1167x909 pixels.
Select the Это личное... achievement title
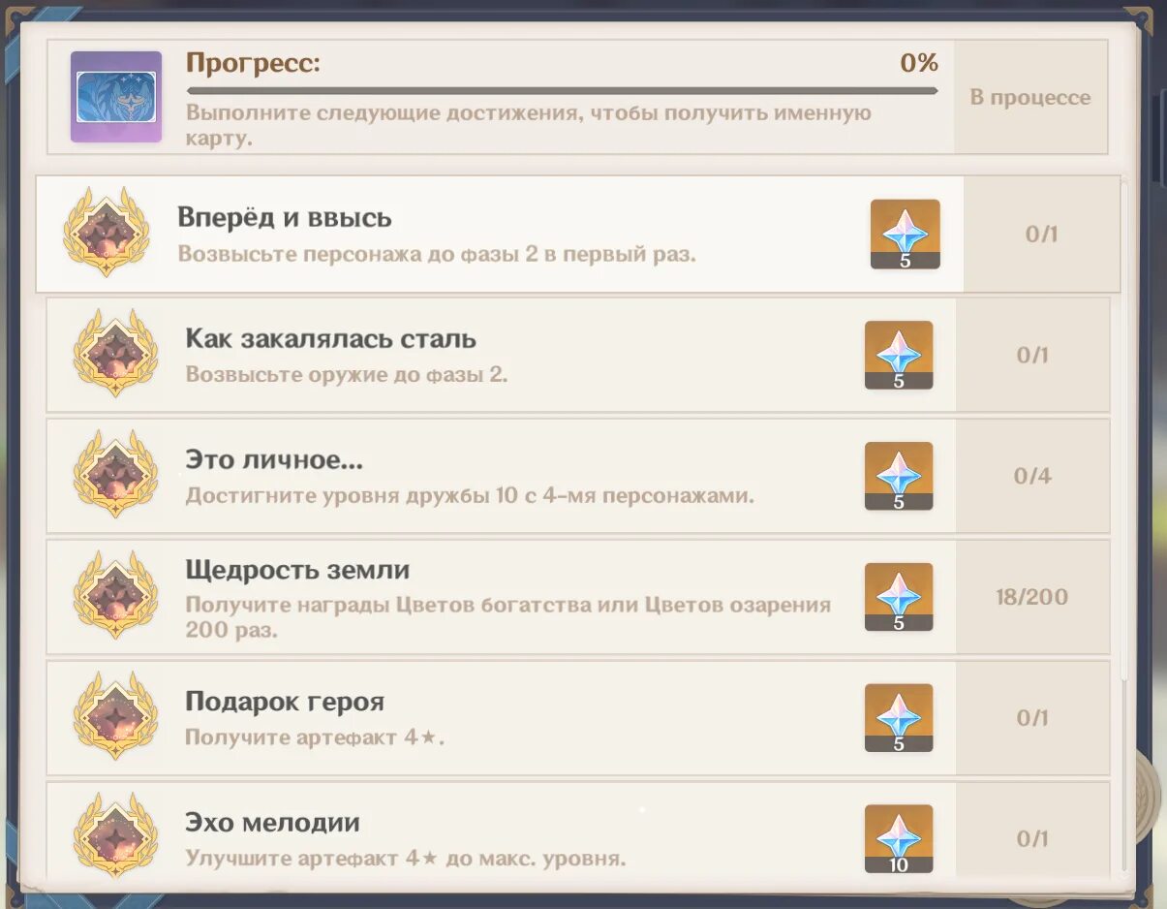coord(274,460)
